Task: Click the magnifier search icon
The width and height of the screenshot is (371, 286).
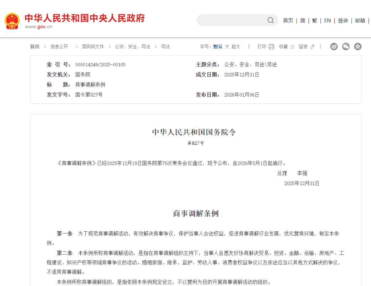Action: click(271, 20)
